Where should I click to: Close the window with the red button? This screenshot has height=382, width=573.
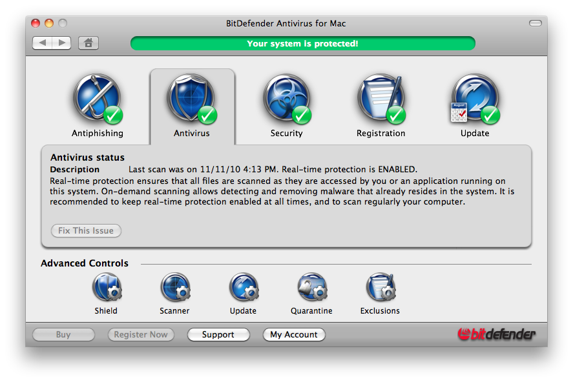pyautogui.click(x=36, y=23)
